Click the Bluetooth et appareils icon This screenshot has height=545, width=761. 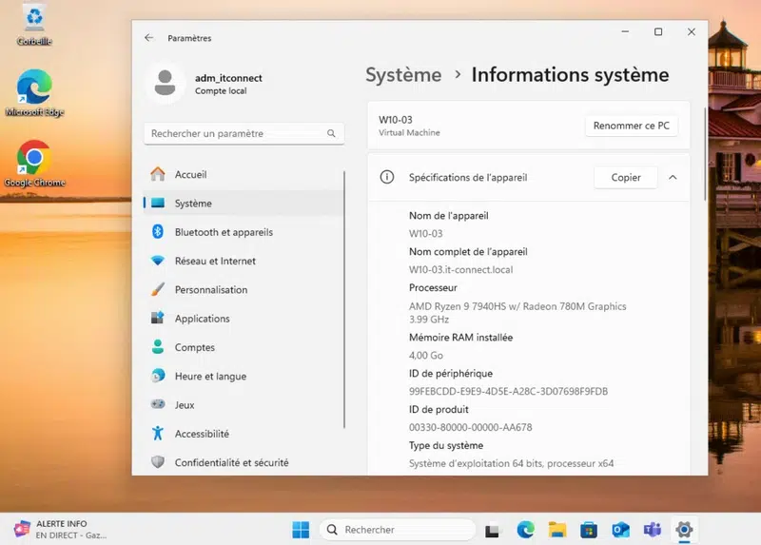pyautogui.click(x=158, y=232)
